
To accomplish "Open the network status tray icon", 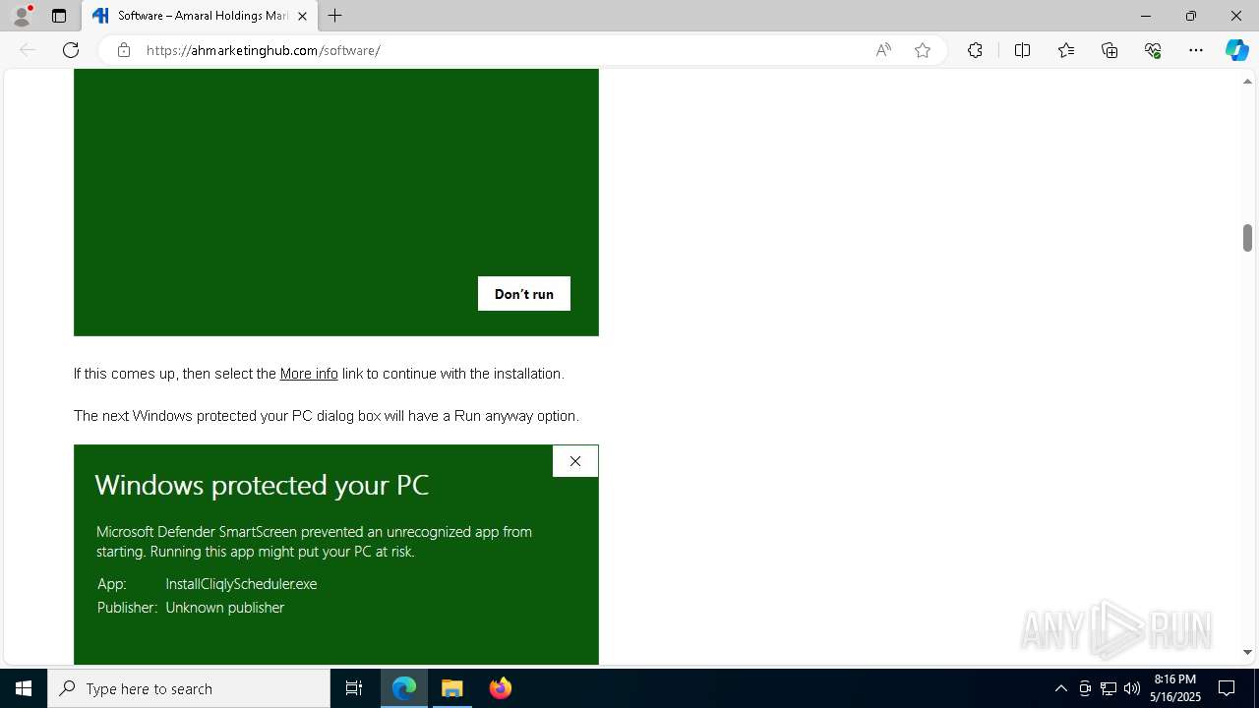I will click(x=1108, y=688).
